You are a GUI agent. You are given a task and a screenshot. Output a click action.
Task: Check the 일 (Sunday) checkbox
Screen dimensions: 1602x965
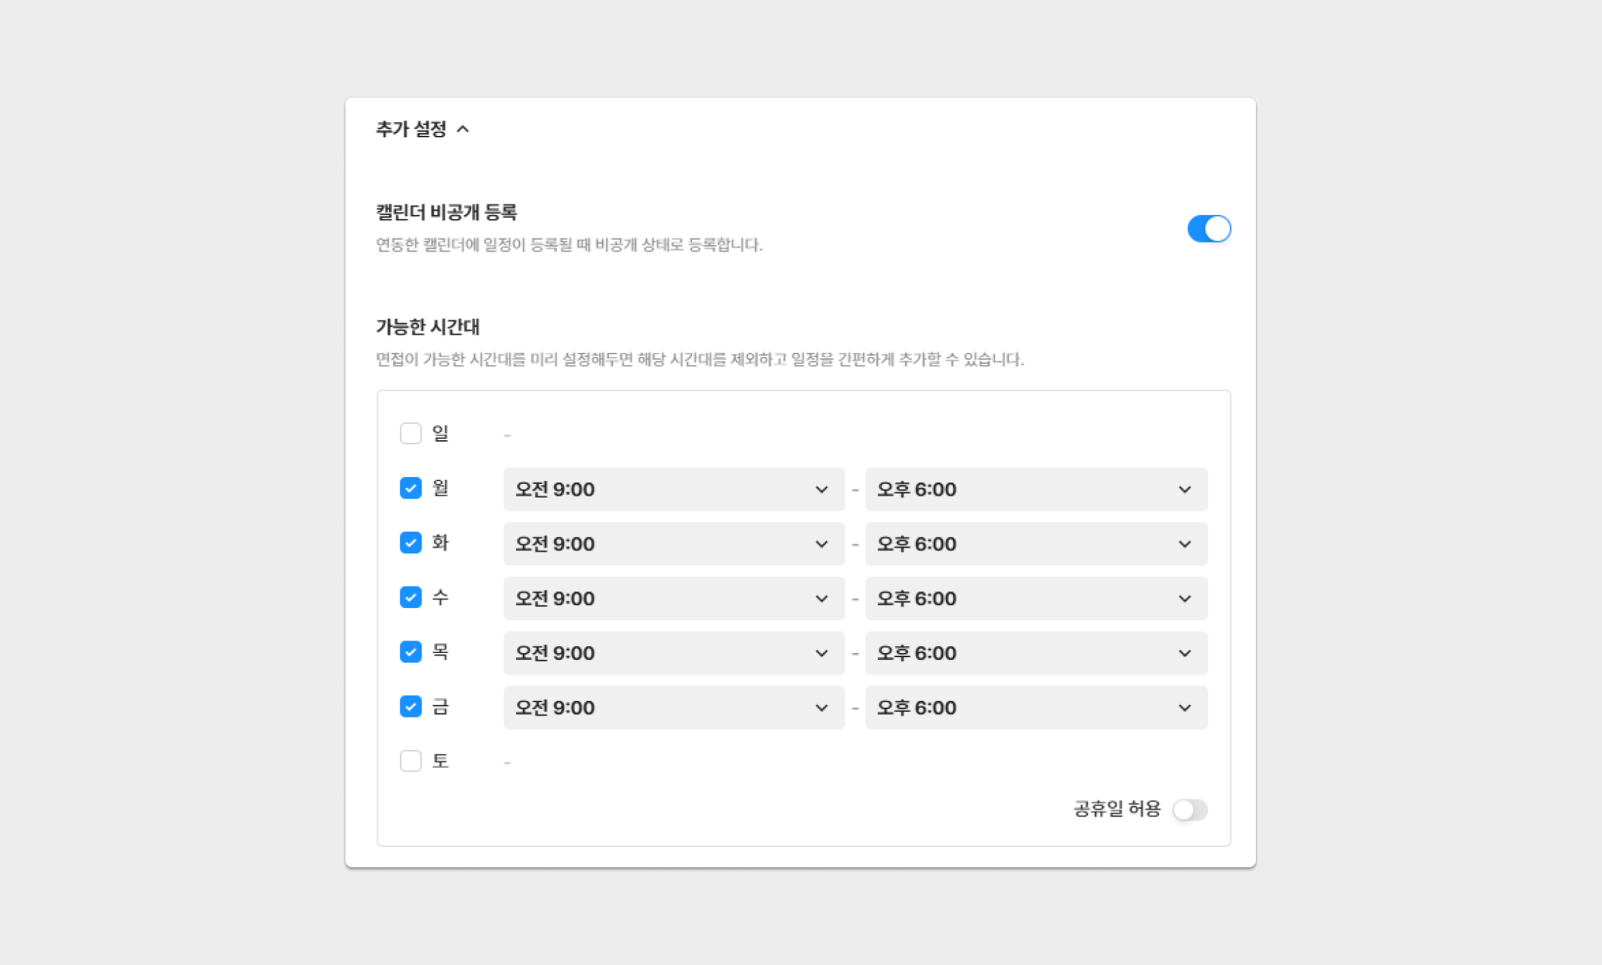411,433
